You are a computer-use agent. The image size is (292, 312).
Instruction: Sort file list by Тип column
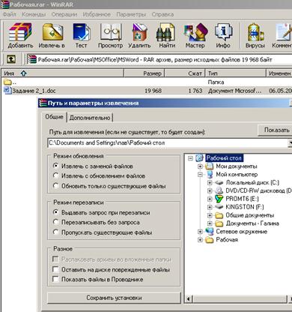[236, 73]
